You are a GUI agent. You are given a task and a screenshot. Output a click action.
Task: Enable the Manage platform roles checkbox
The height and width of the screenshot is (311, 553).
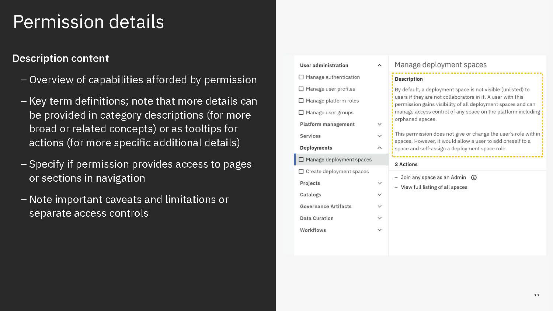(x=301, y=101)
